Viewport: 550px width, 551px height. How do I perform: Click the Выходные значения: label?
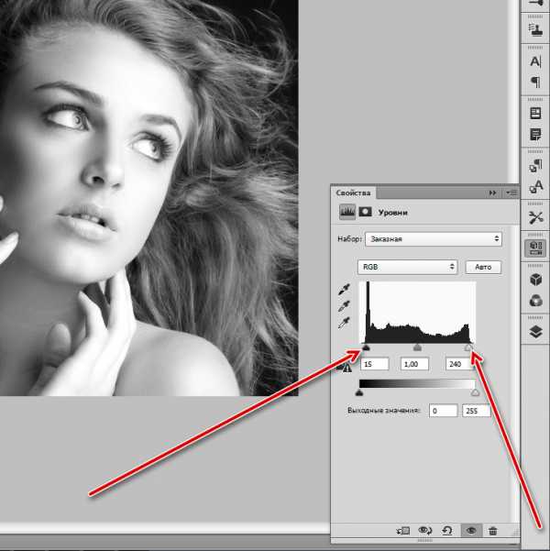383,411
